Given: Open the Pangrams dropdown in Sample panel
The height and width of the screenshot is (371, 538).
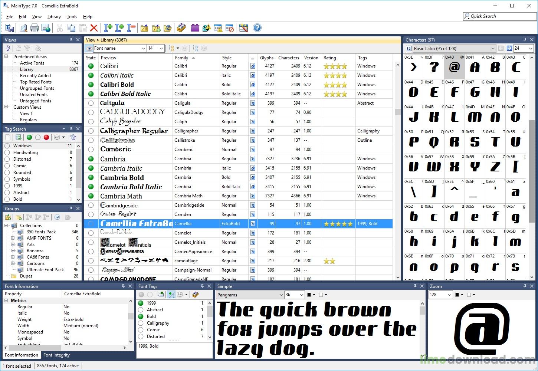Looking at the screenshot, I should (x=249, y=295).
